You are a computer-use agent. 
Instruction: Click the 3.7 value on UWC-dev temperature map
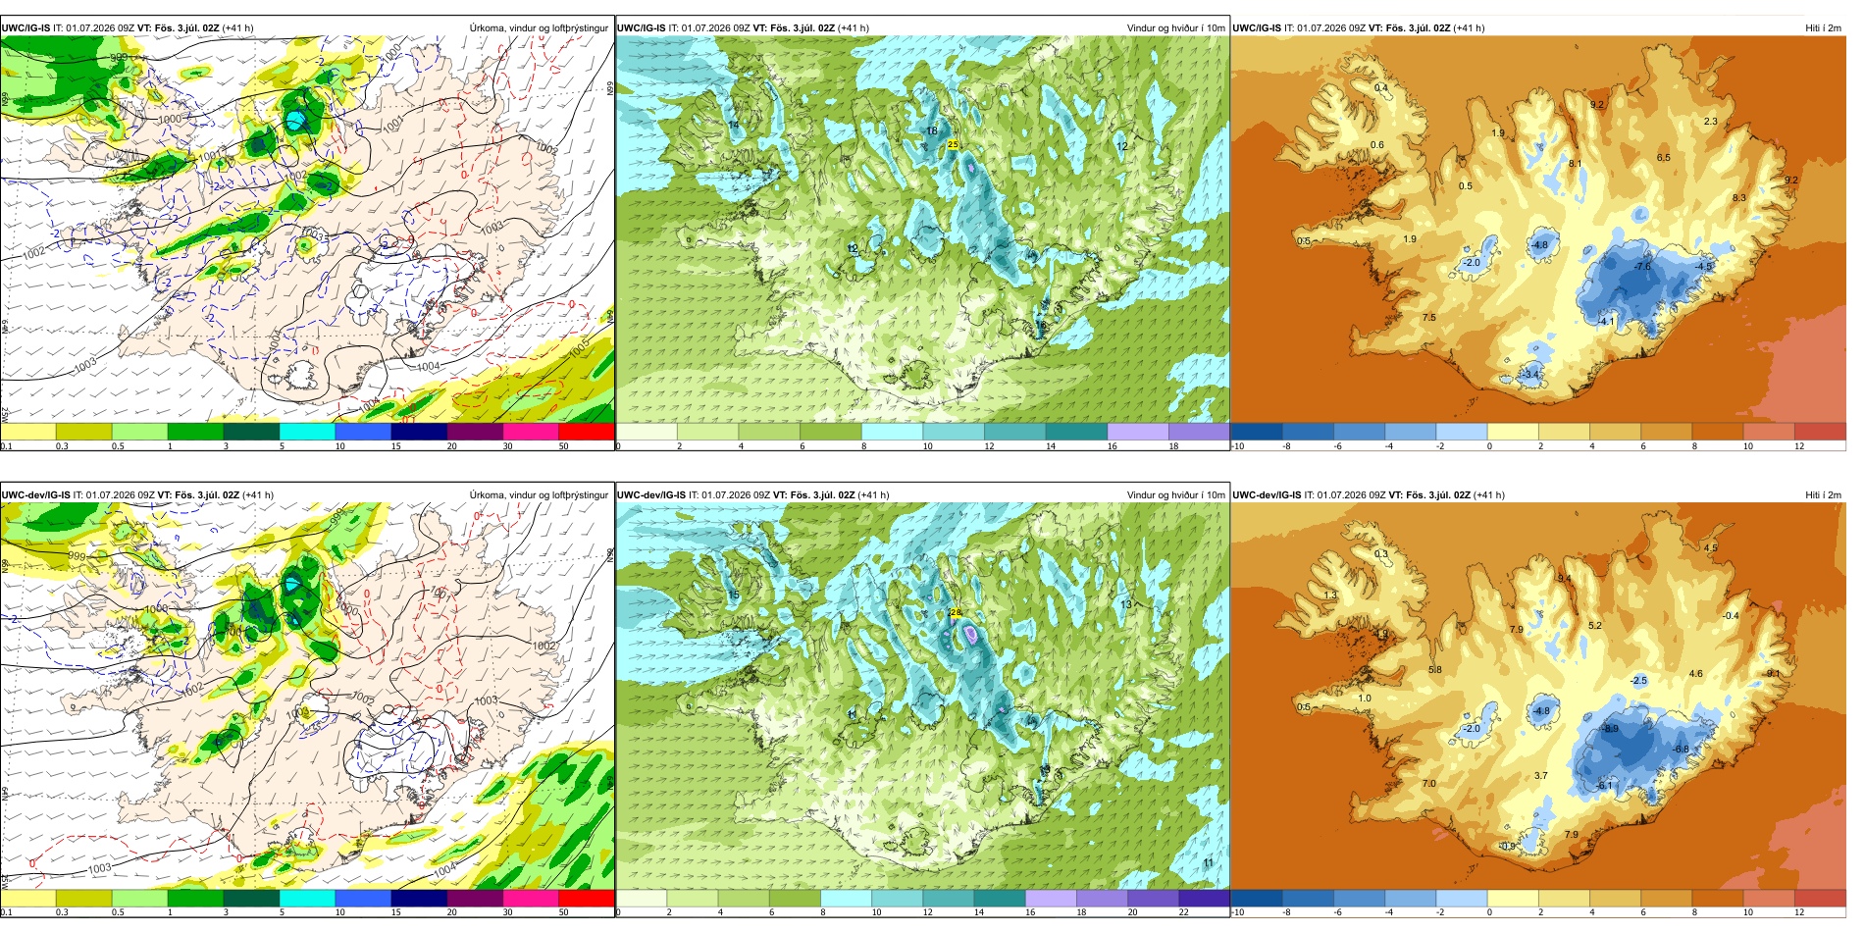click(1541, 775)
